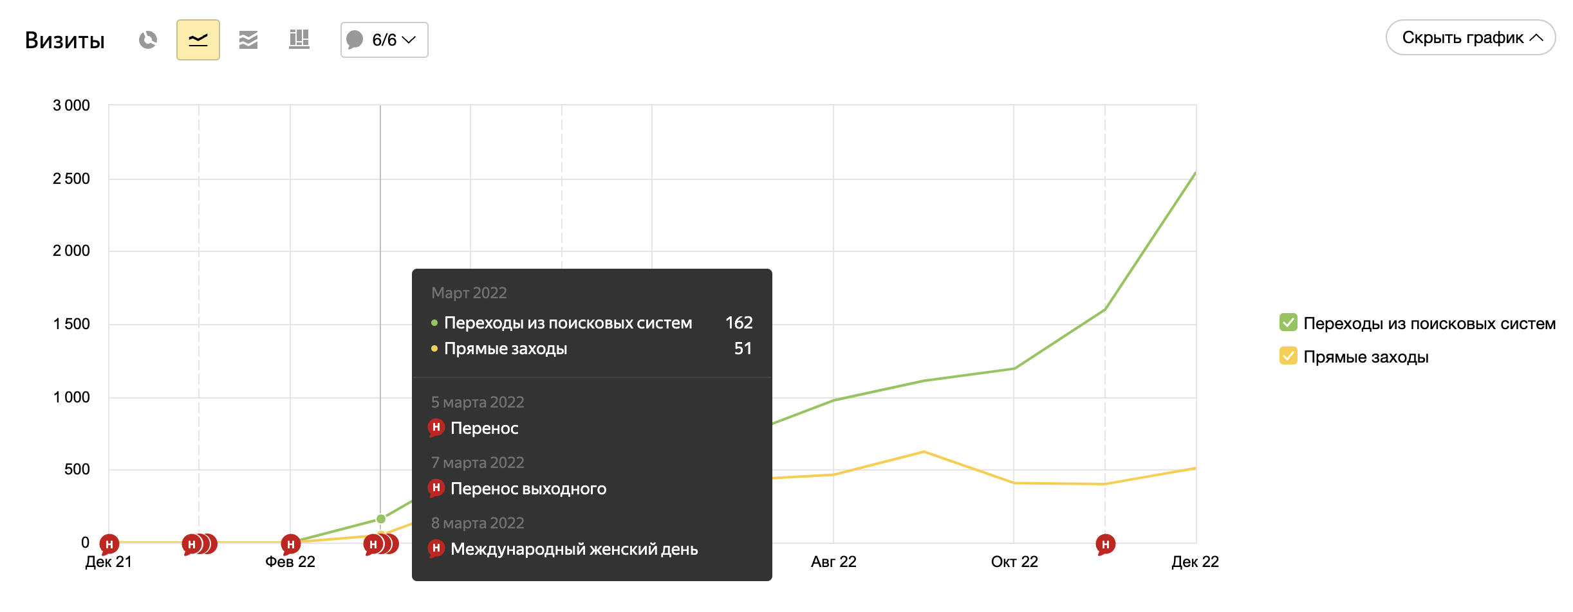Click the Международный женский день note icon
Image resolution: width=1573 pixels, height=612 pixels.
436,548
